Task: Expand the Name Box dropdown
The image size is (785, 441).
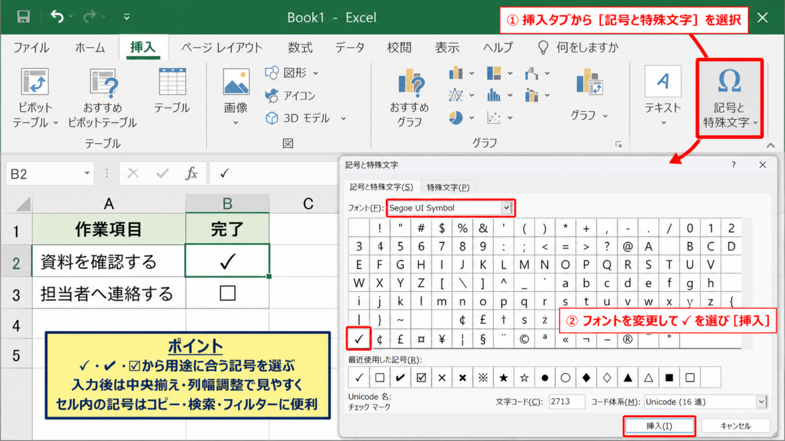Action: tap(87, 174)
